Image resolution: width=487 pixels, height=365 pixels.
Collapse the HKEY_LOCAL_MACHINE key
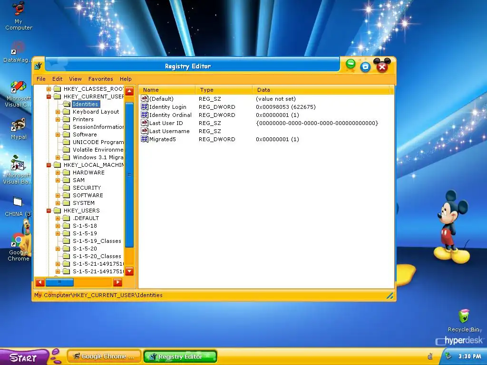click(49, 165)
